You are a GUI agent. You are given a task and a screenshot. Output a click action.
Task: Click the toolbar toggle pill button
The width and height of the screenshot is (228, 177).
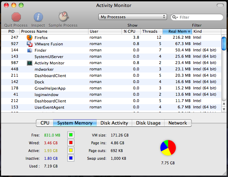(x=220, y=5)
